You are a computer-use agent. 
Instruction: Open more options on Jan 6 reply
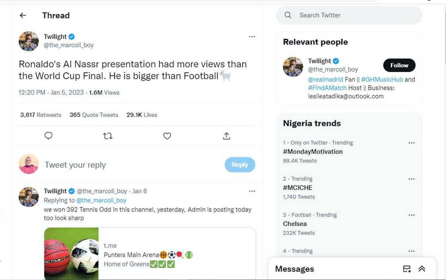(x=252, y=191)
